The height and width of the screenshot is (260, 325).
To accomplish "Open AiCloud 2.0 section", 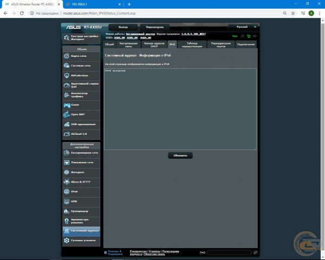I will (81, 133).
